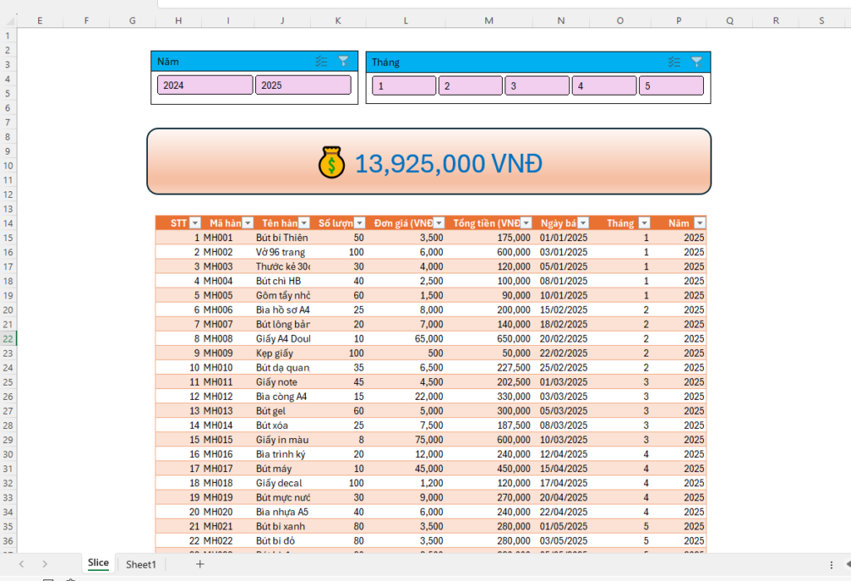
Task: Clear the filter on the Tháng slicer
Action: pos(696,62)
